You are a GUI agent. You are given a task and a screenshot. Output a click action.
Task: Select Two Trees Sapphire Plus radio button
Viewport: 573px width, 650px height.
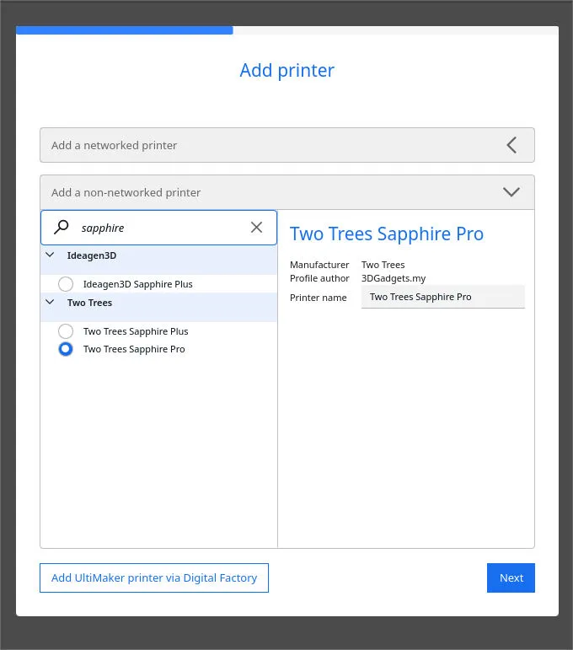(x=66, y=331)
